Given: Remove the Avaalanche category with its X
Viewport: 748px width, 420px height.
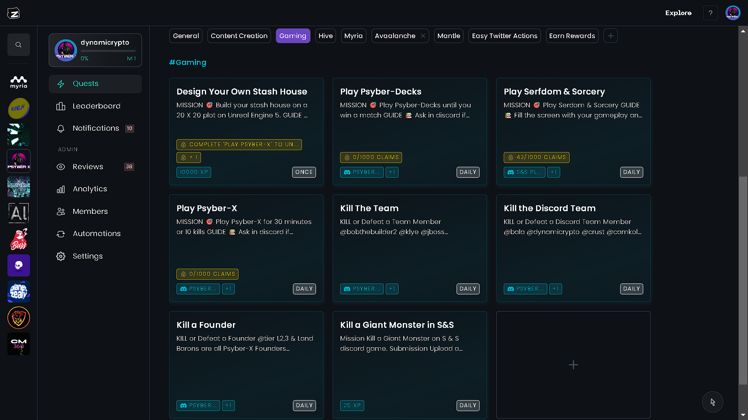Looking at the screenshot, I should (423, 36).
